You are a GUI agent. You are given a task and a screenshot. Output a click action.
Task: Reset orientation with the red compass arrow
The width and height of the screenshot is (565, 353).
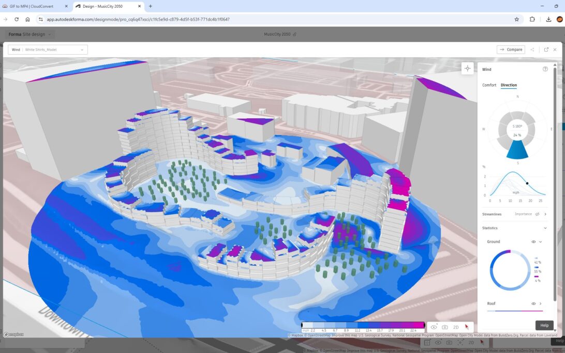point(467,327)
